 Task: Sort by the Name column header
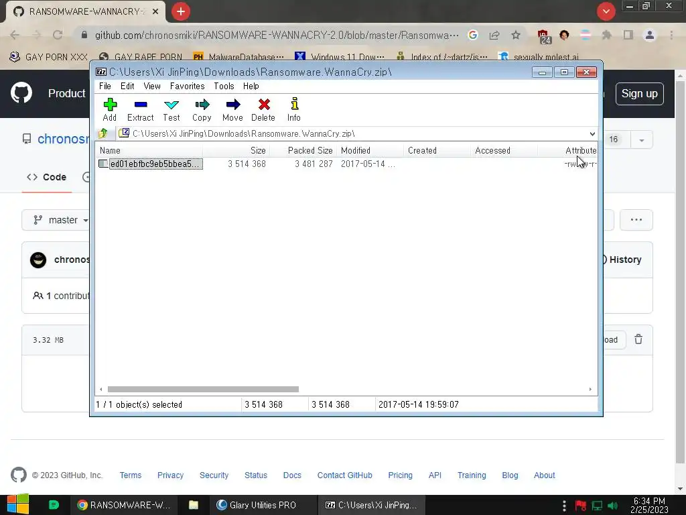pyautogui.click(x=149, y=150)
